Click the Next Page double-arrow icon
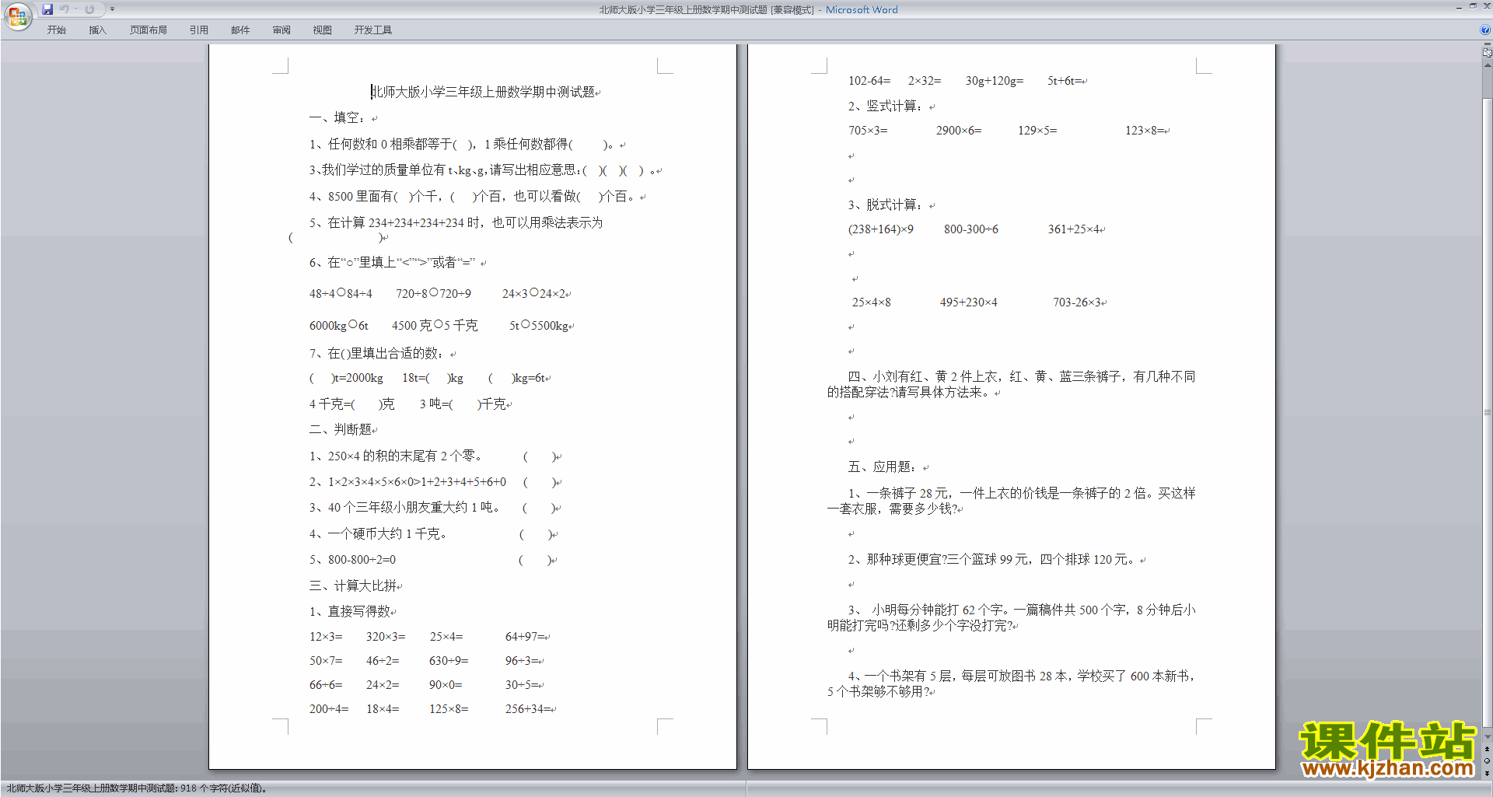This screenshot has height=797, width=1493. coord(1488,773)
